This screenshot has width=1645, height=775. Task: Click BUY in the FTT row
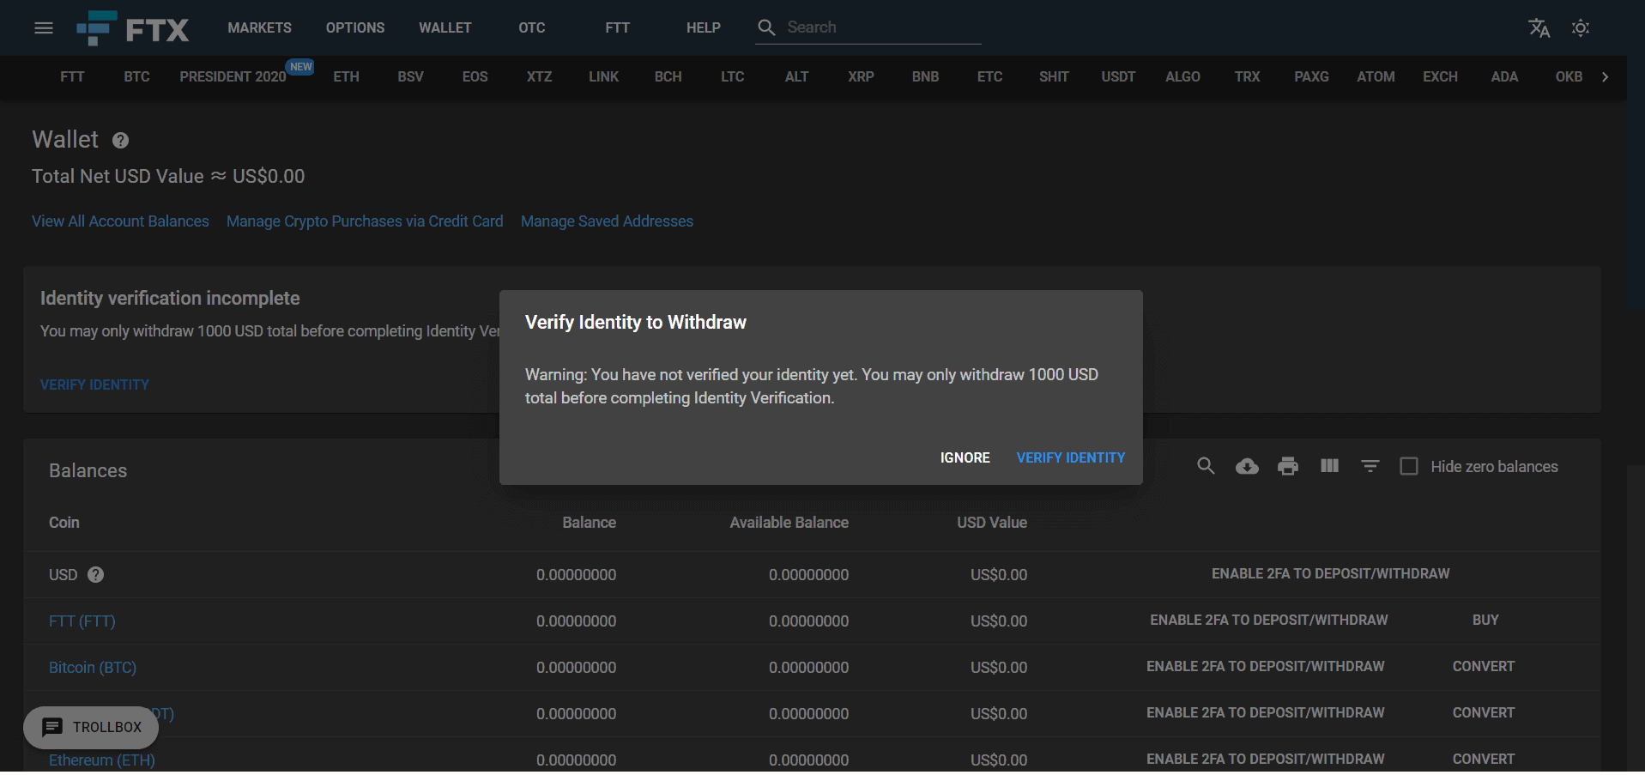tap(1485, 621)
